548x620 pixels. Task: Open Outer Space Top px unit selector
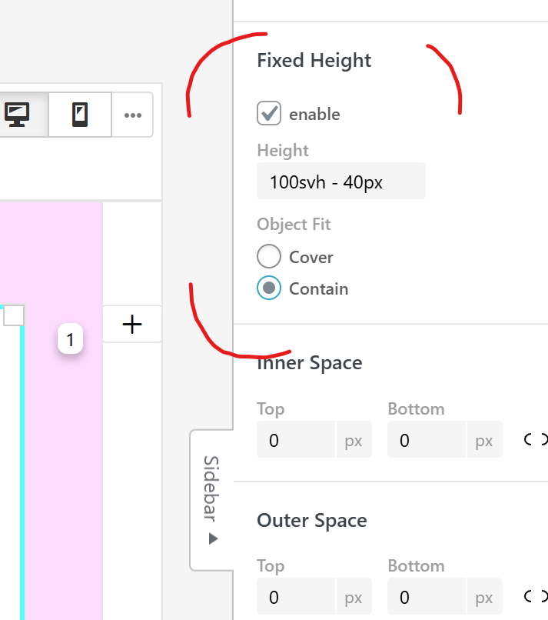click(354, 597)
